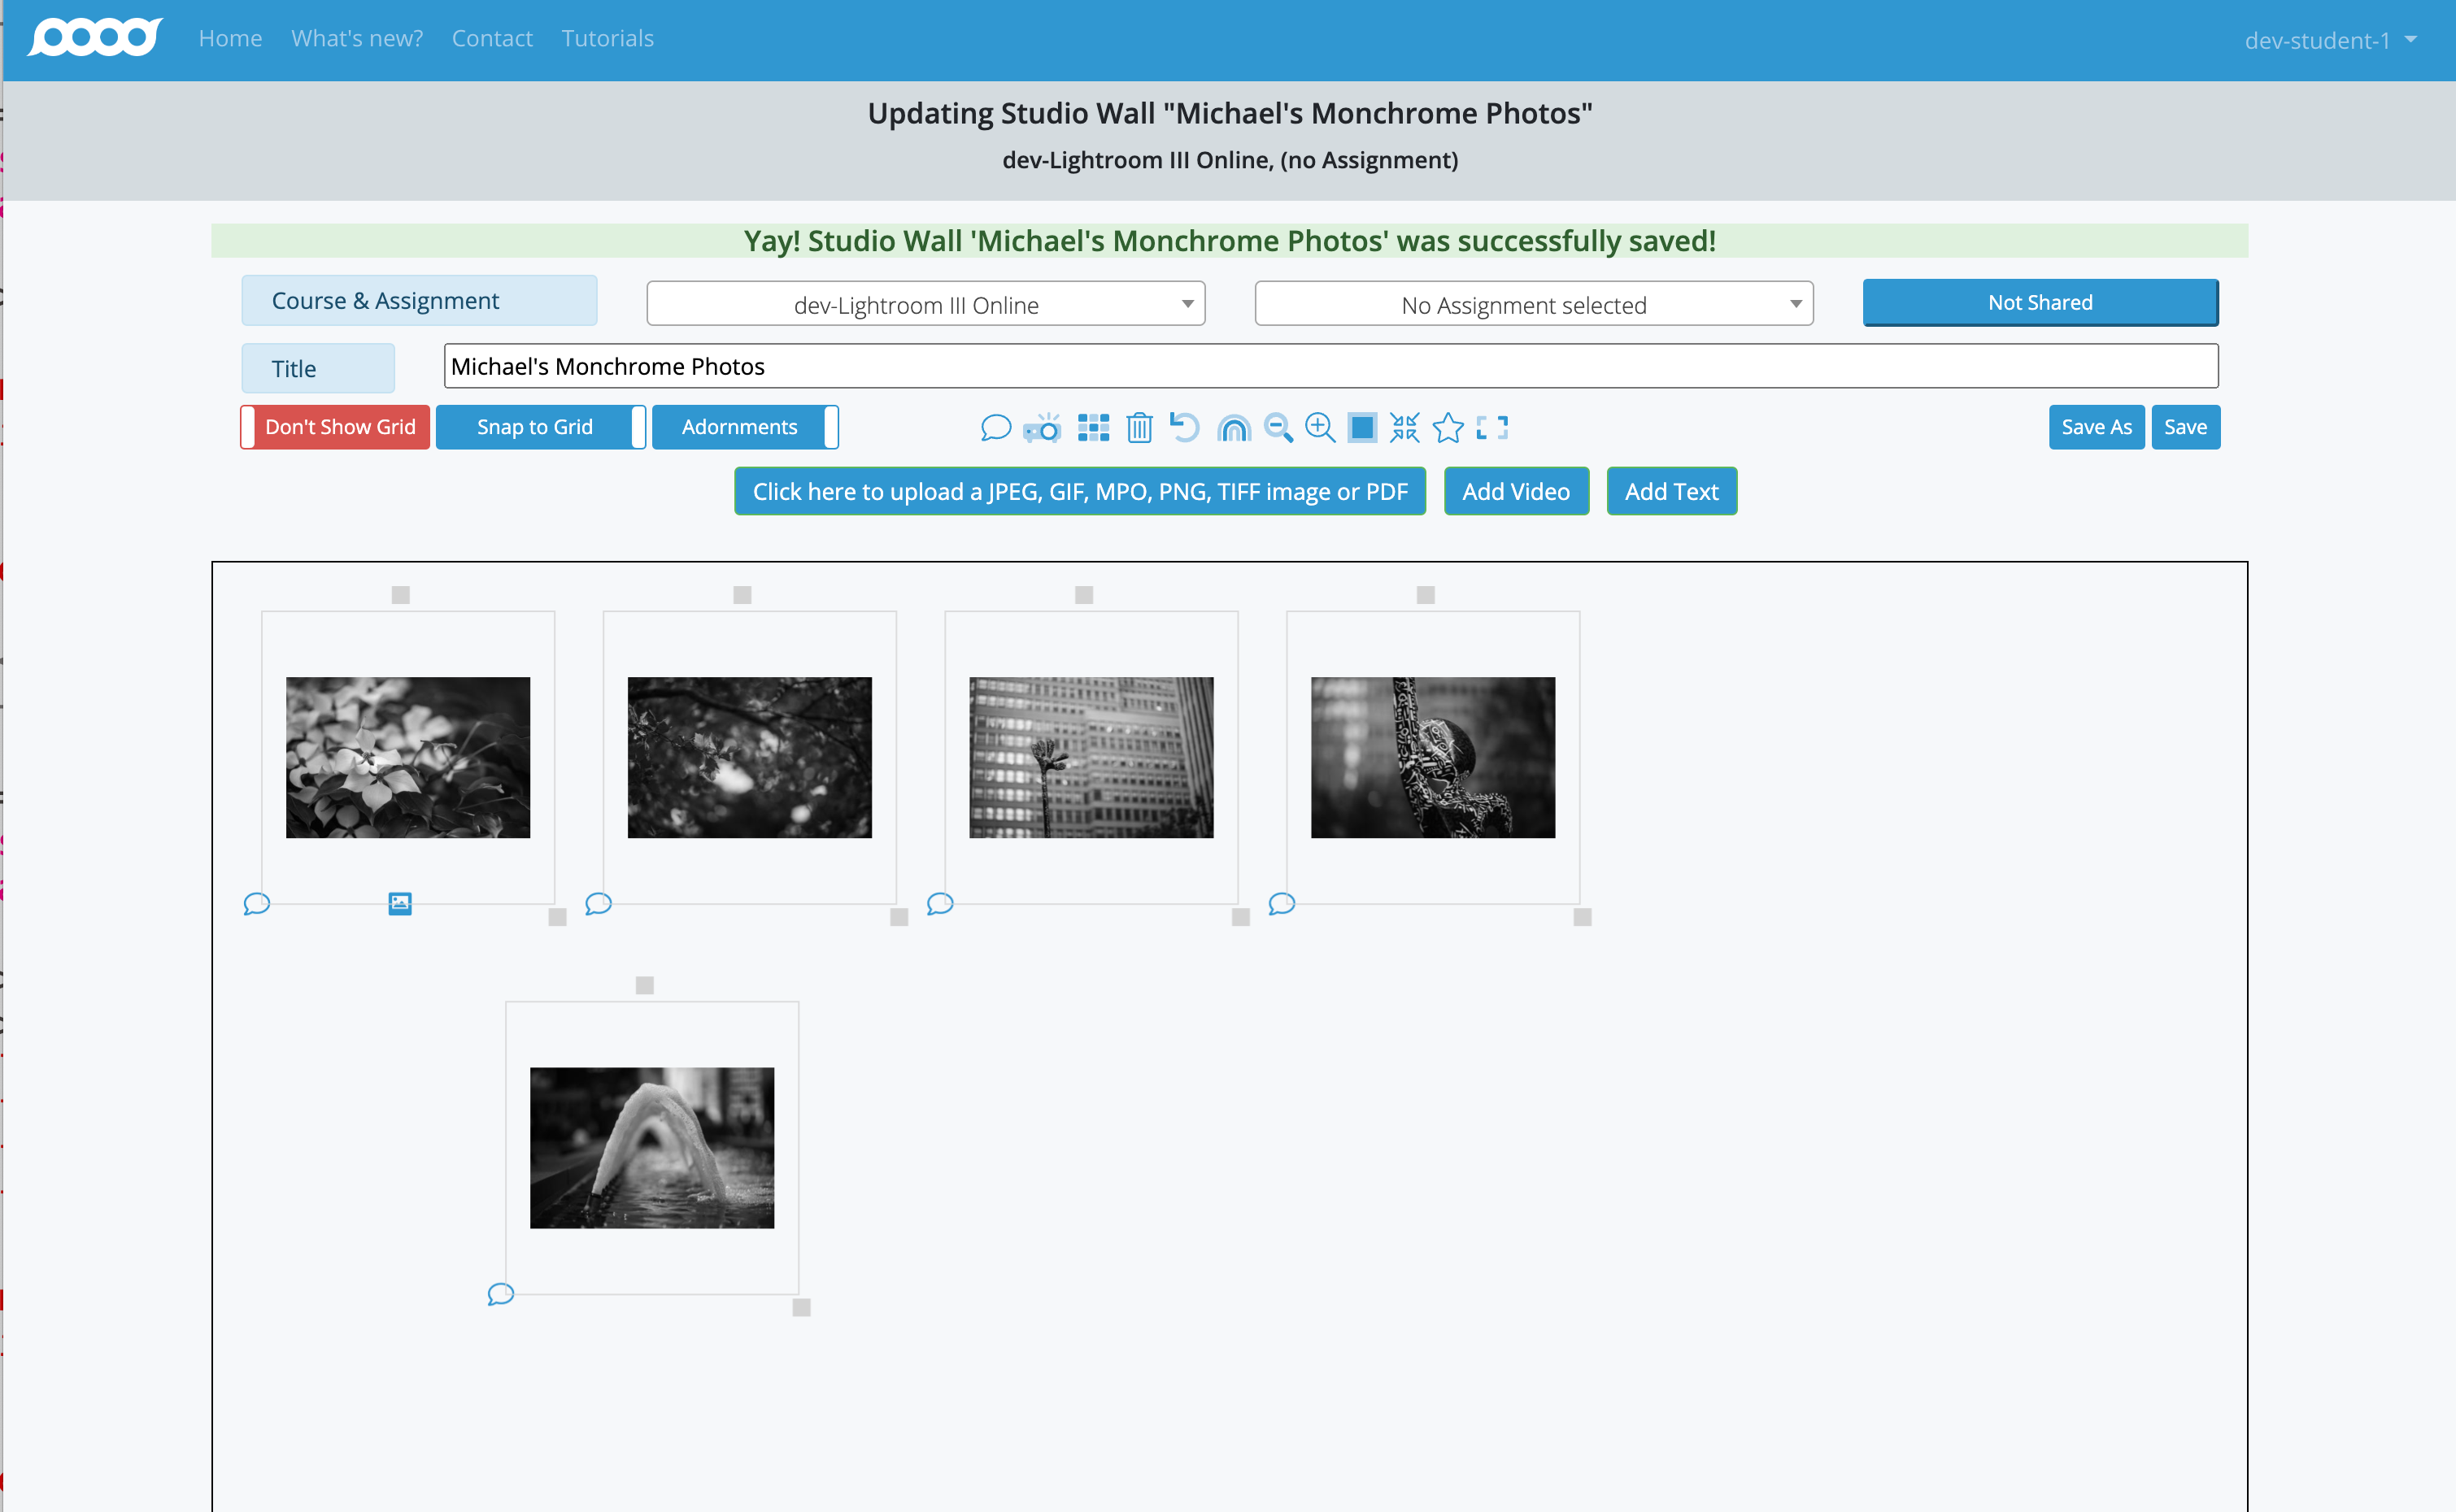Click the inward arrows compress icon
Viewport: 2456px width, 1512px height.
click(x=1404, y=428)
